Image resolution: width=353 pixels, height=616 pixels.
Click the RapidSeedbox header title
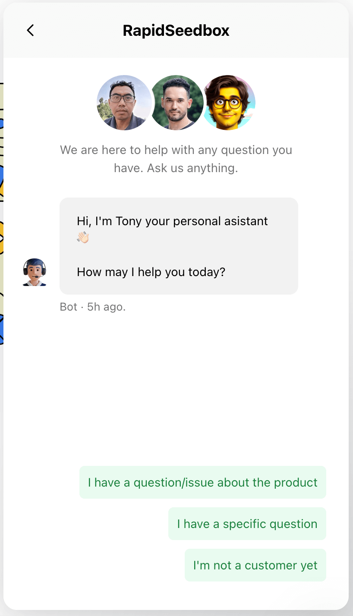tap(176, 31)
